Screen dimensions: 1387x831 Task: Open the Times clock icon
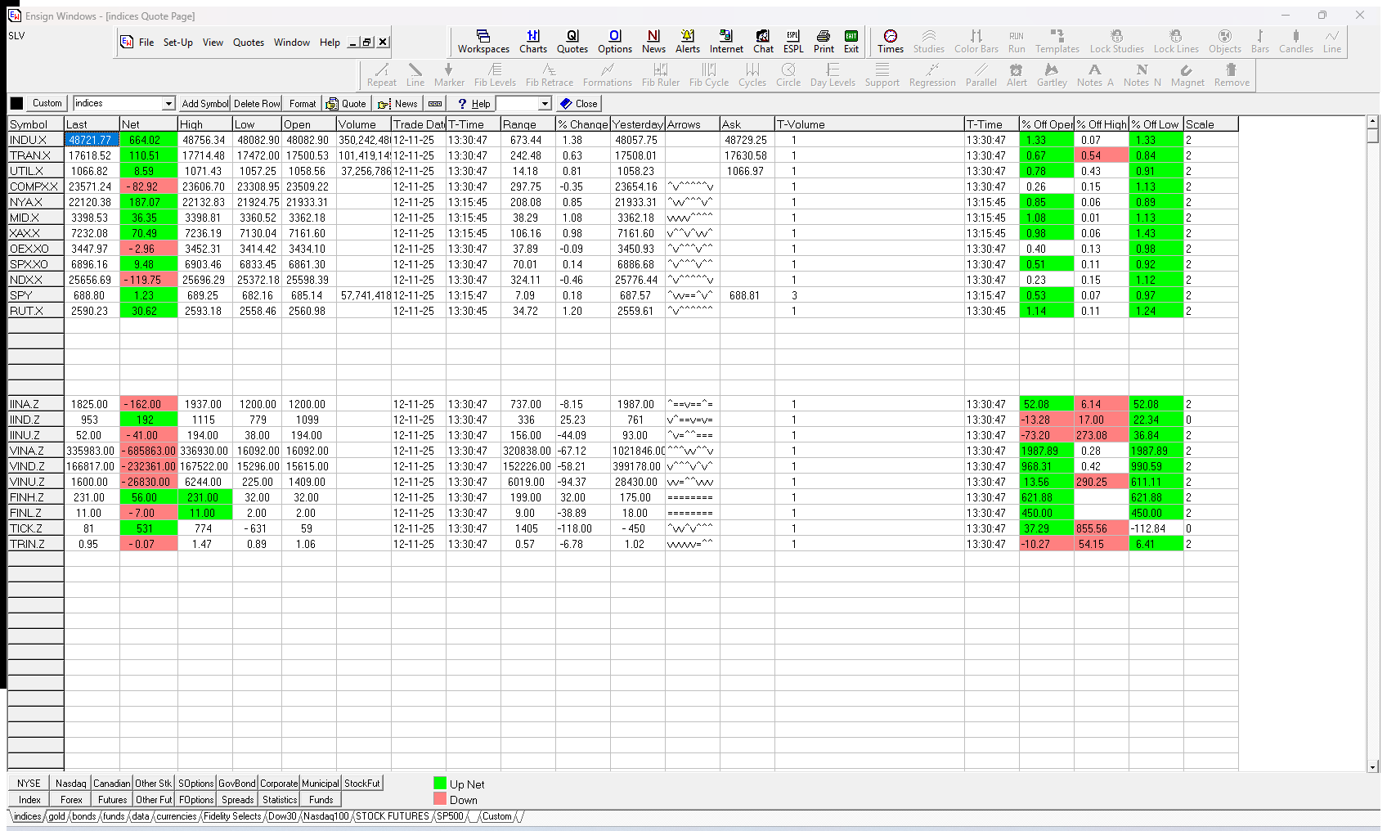point(890,41)
